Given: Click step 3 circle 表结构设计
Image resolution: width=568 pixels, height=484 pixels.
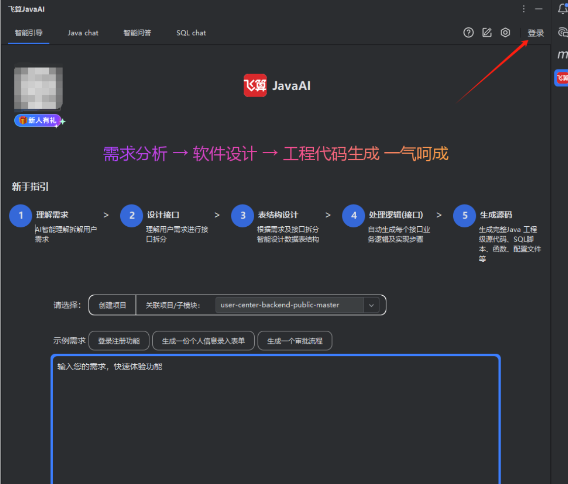Looking at the screenshot, I should pos(243,215).
